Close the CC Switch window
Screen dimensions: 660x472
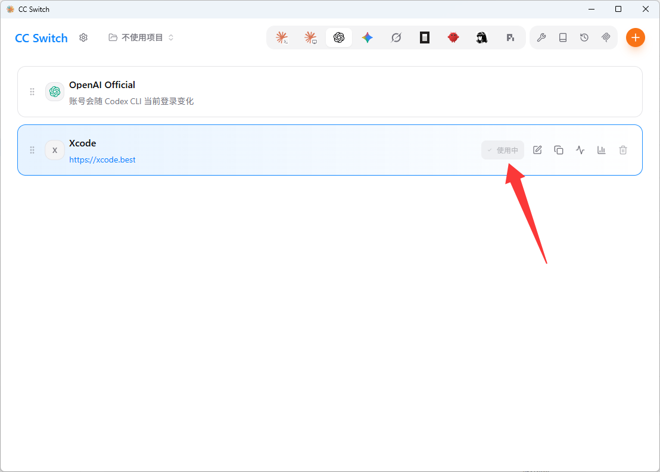(646, 10)
